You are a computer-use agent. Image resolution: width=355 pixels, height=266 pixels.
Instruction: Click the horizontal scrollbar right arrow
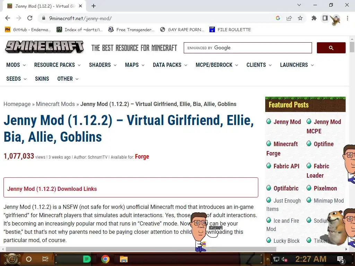346,249
